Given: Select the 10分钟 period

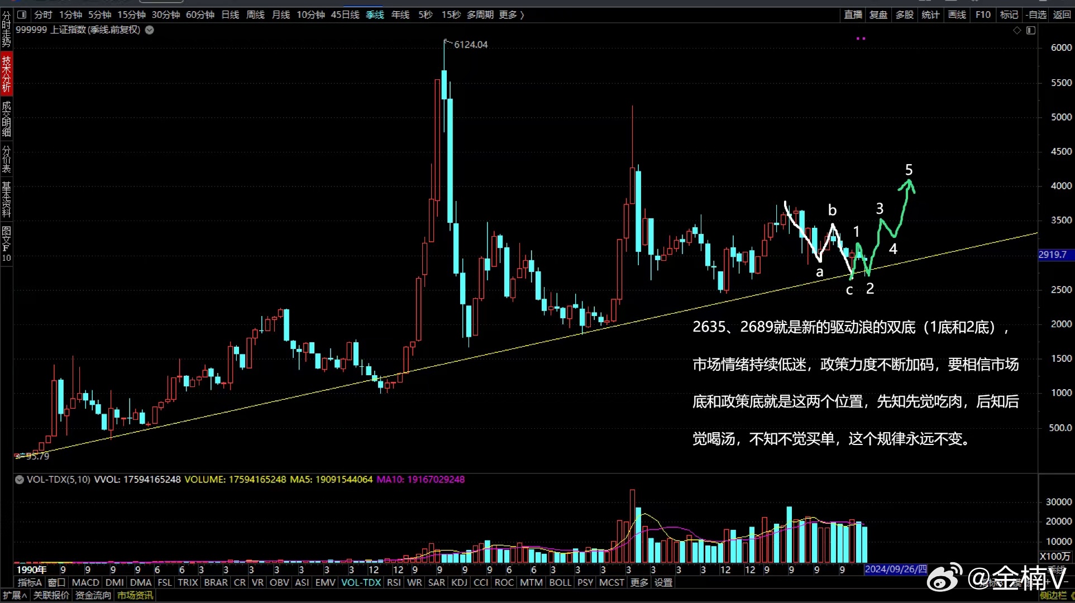Looking at the screenshot, I should coord(310,15).
